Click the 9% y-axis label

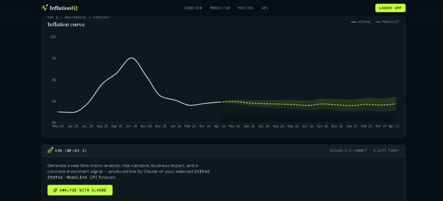(x=54, y=58)
